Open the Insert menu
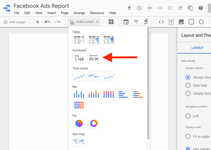211x150 pixels. [x=52, y=13]
